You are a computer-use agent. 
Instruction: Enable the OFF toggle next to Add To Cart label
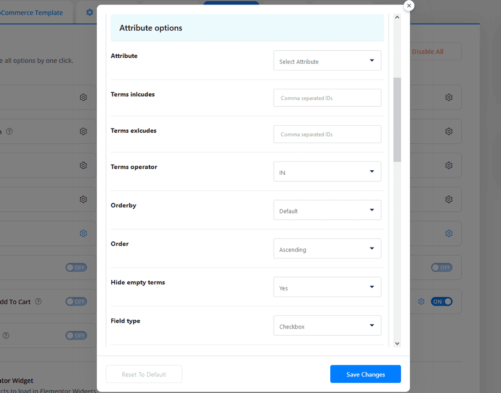click(76, 302)
